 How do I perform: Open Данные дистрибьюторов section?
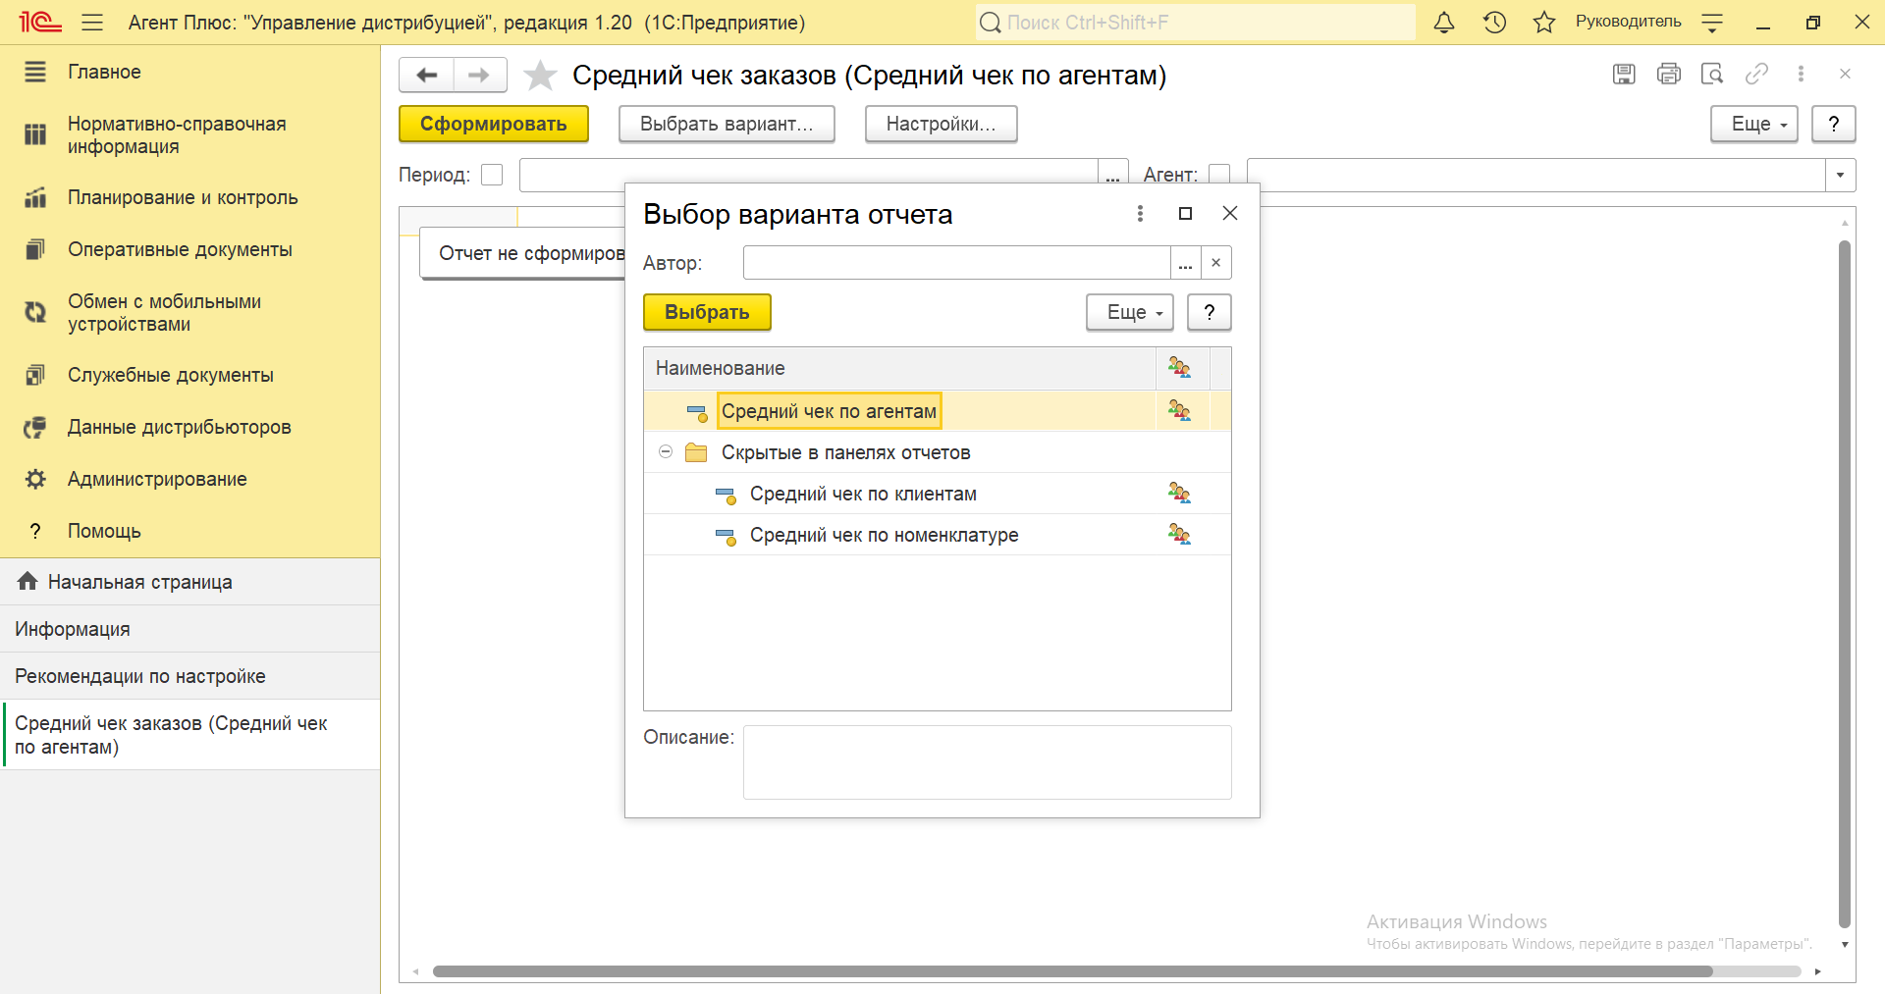point(189,427)
